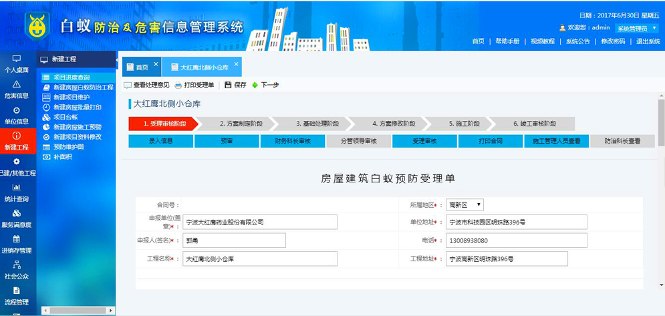Open 统计查询 statistics section

point(17,193)
